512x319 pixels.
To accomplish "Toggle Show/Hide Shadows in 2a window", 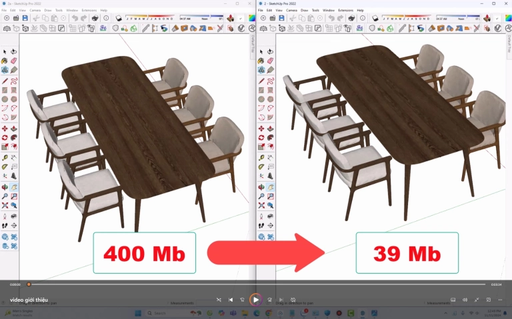I will (x=119, y=18).
